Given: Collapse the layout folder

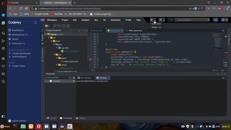Looking at the screenshot, I should (x=57, y=58).
